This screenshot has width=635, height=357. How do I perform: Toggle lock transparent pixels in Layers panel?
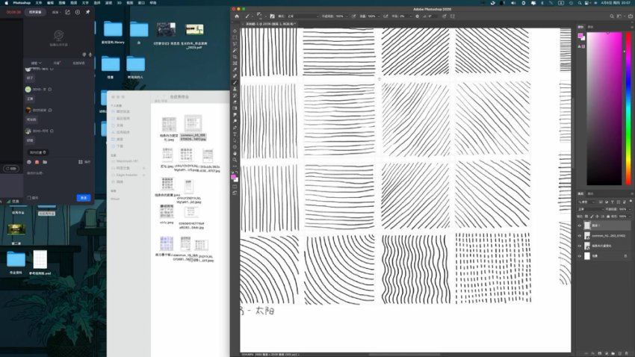586,216
